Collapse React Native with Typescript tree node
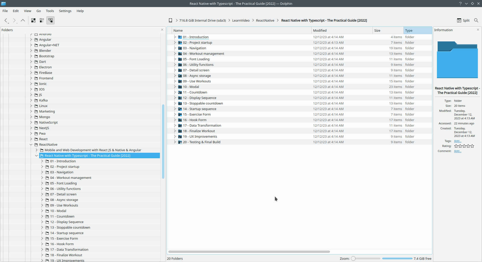Screen dimensions: 482x262 36,155
